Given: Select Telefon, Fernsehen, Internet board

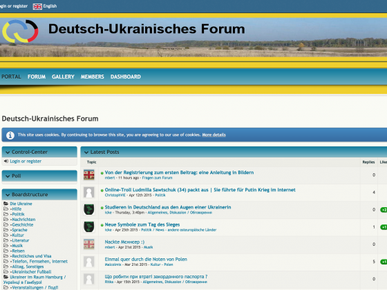Looking at the screenshot, I should [x=40, y=261].
